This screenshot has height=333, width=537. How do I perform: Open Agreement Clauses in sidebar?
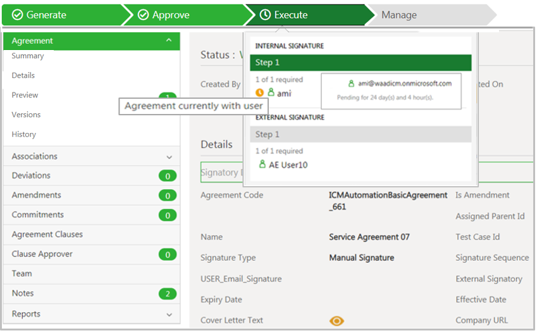coord(47,234)
